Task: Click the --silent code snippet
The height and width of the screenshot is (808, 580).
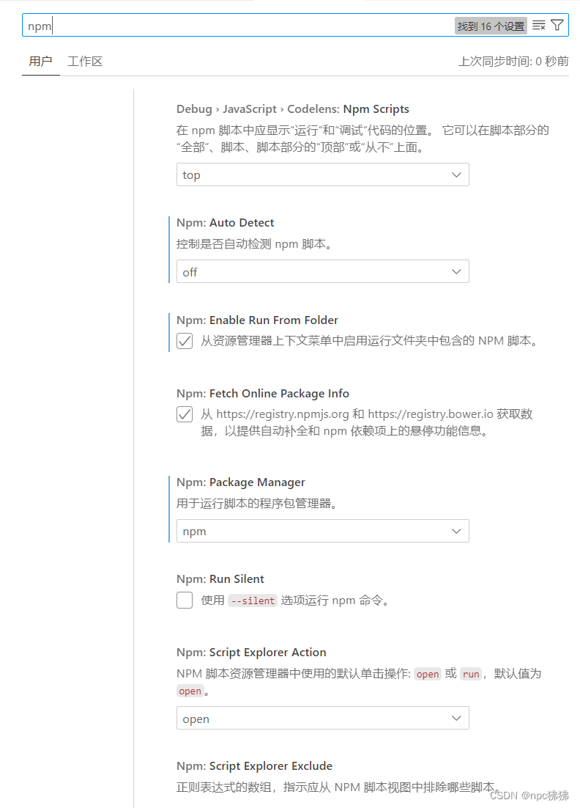Action: pos(252,600)
